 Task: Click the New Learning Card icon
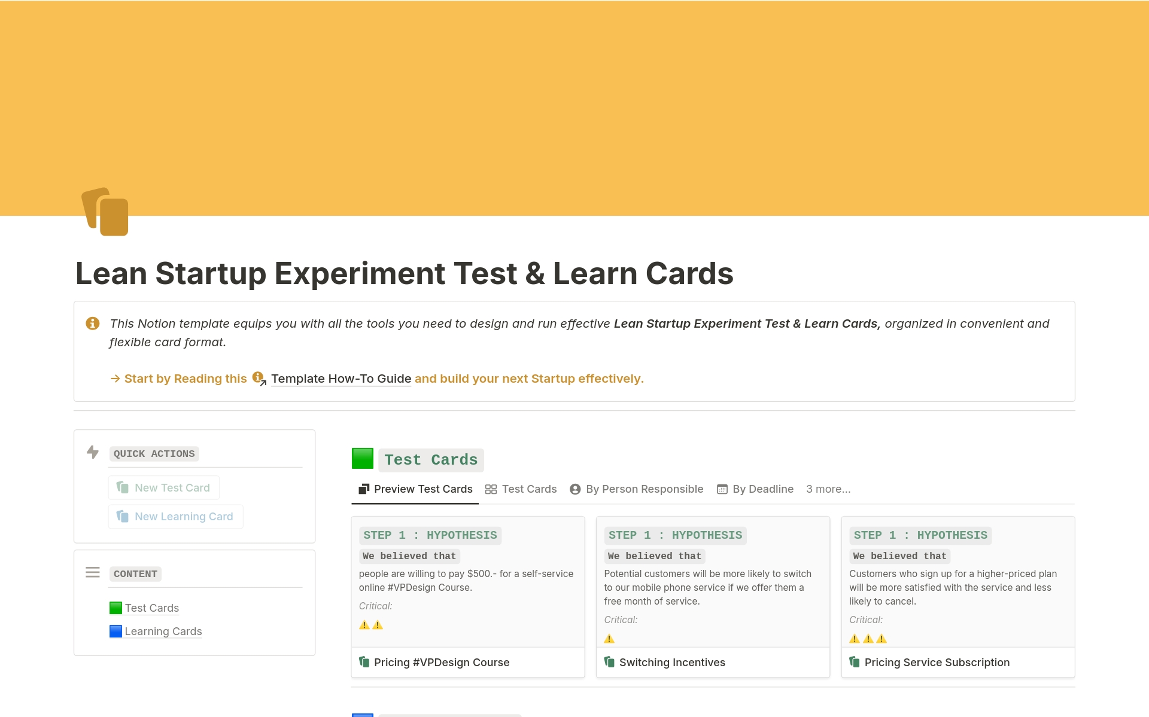point(123,516)
